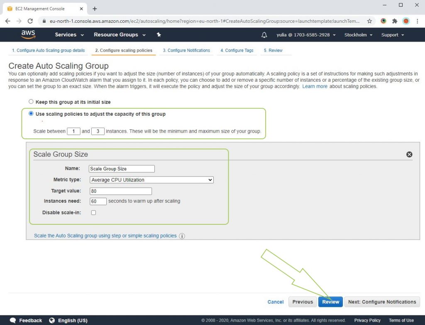Edit the policy Name field

[122, 169]
